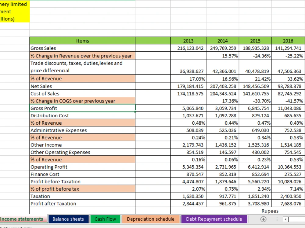
Task: Select the '% of profit before tax' cell
Action: (82, 189)
